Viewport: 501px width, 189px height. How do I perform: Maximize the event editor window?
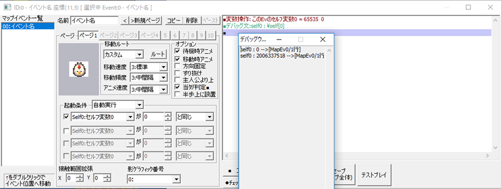click(x=468, y=7)
